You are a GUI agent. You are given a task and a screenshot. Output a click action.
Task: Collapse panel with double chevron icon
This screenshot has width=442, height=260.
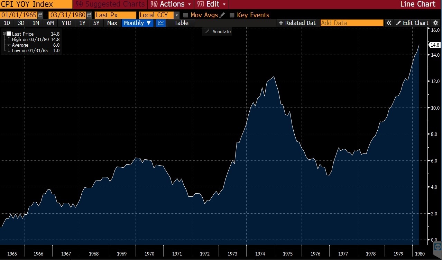(x=389, y=23)
